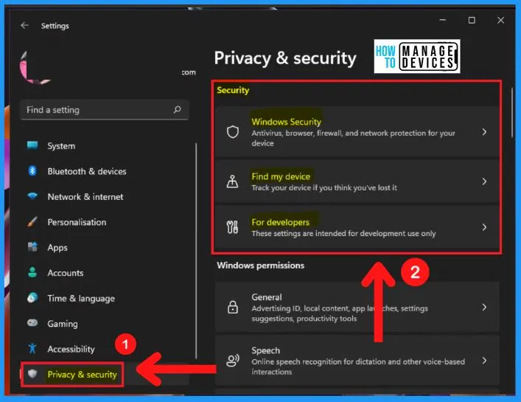521x402 pixels.
Task: Click the Apps icon in sidebar
Action: [x=32, y=247]
